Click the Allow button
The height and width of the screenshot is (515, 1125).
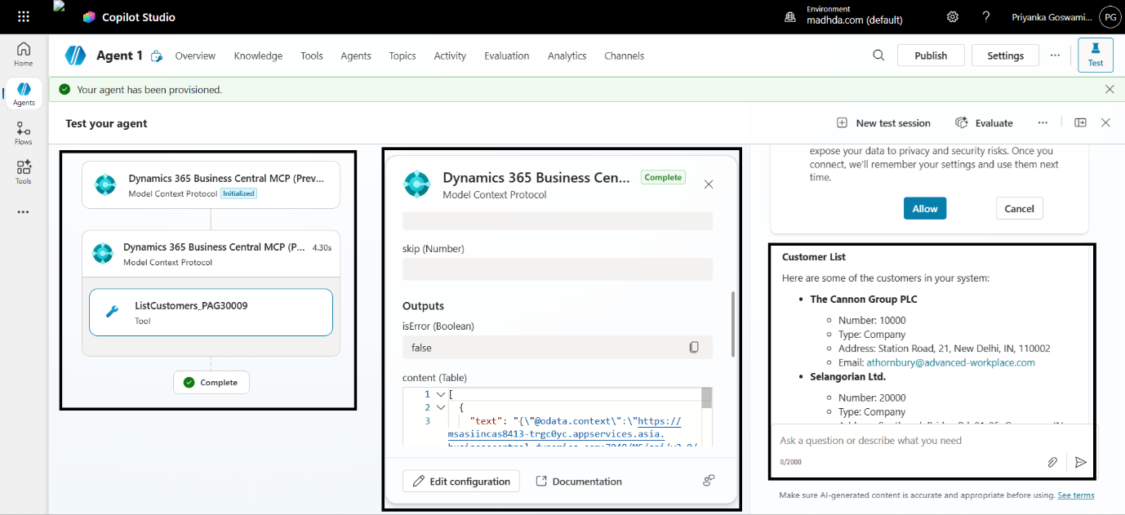pyautogui.click(x=924, y=208)
